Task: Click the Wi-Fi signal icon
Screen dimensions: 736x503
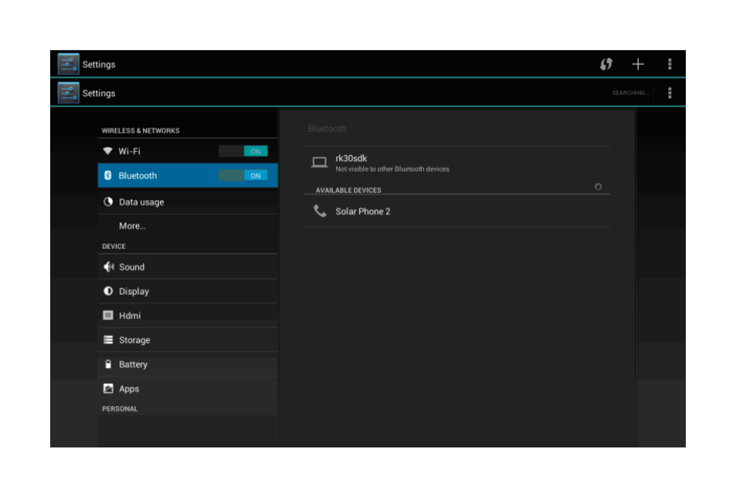Action: (107, 151)
